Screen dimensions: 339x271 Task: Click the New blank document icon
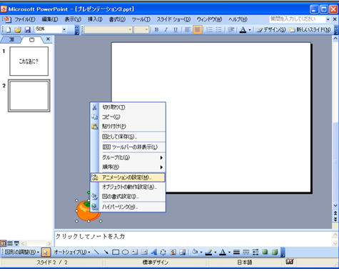click(x=8, y=29)
